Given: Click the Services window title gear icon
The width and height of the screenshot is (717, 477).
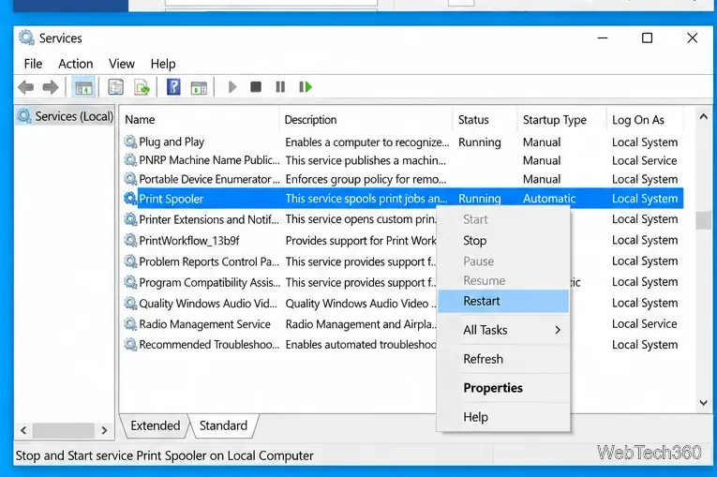Looking at the screenshot, I should pyautogui.click(x=26, y=37).
